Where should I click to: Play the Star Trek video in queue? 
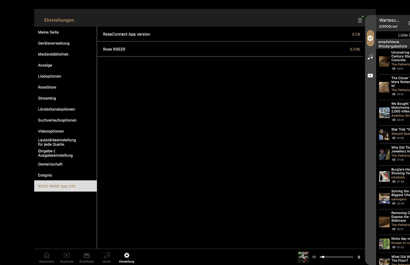394,134
